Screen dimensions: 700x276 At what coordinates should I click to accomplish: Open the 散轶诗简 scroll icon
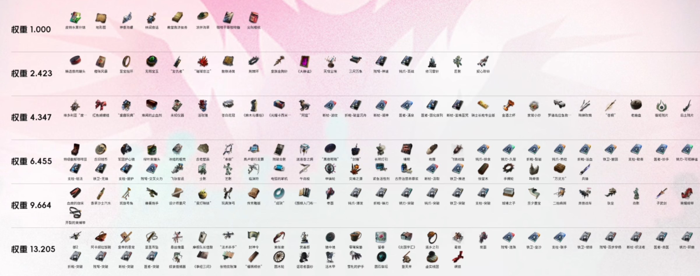[x=228, y=61]
